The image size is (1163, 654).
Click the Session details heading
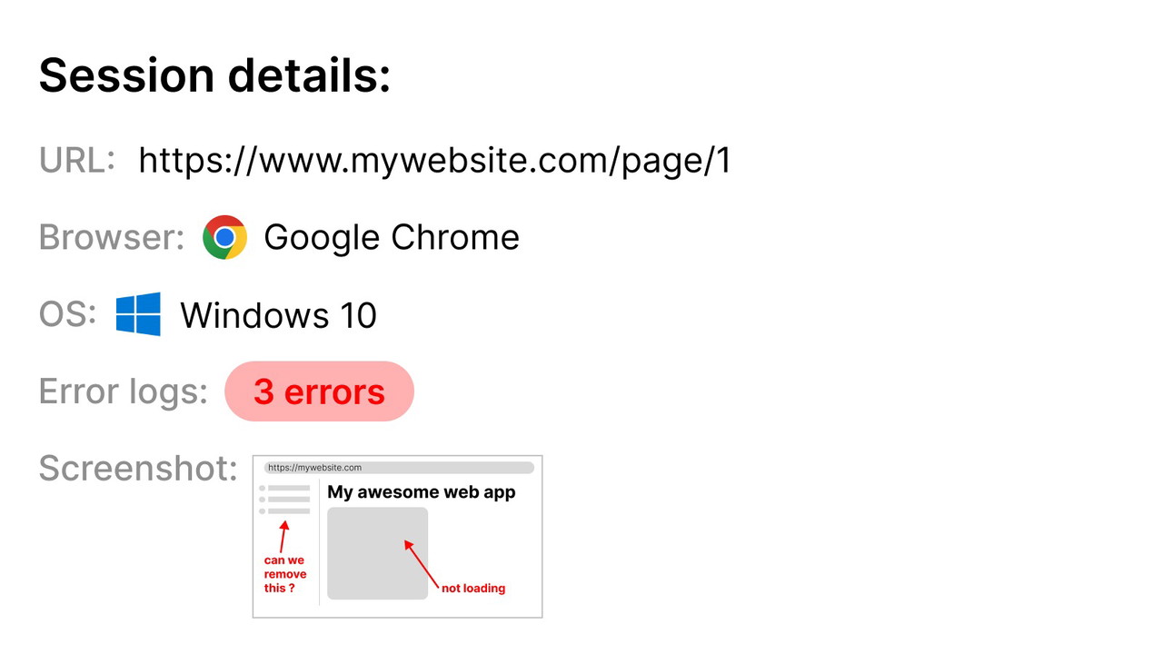pyautogui.click(x=214, y=74)
